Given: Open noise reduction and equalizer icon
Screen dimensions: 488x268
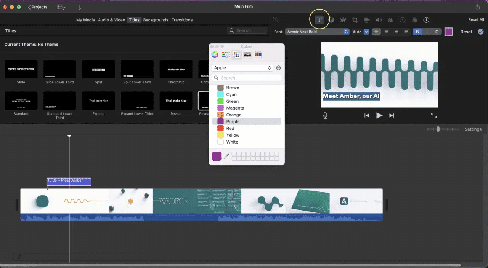Looking at the screenshot, I should coord(390,20).
